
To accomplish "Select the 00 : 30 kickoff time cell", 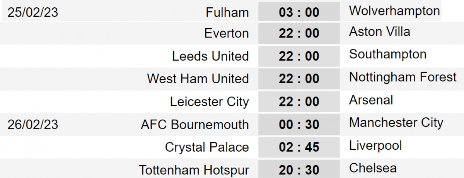I will [x=299, y=125].
